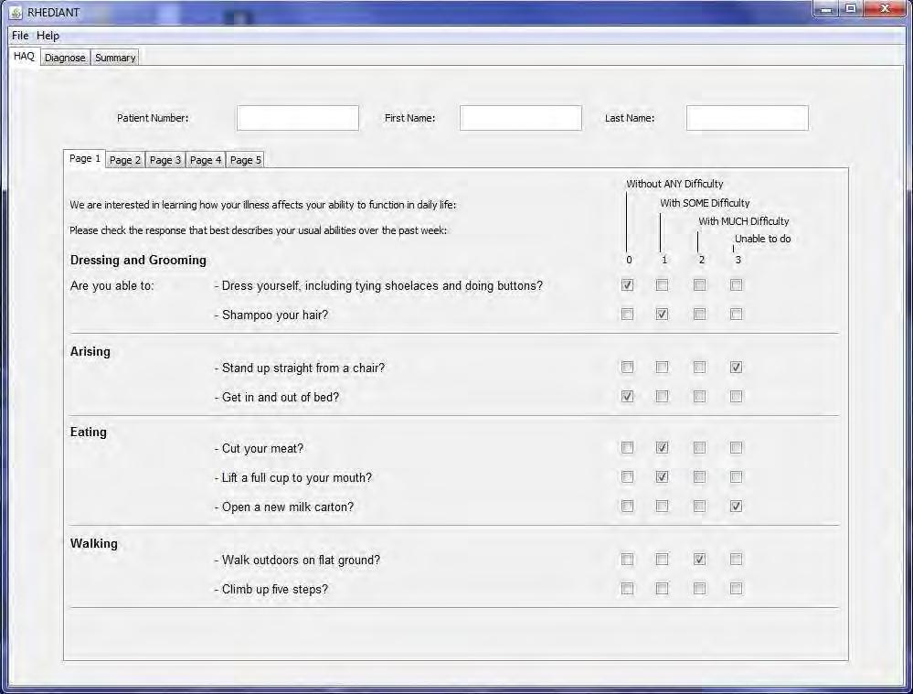
Task: Click the 'Walking' section heading
Action: point(94,544)
